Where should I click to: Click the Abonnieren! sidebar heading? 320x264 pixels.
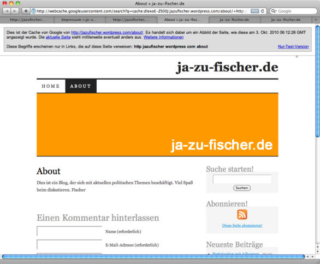(x=227, y=203)
